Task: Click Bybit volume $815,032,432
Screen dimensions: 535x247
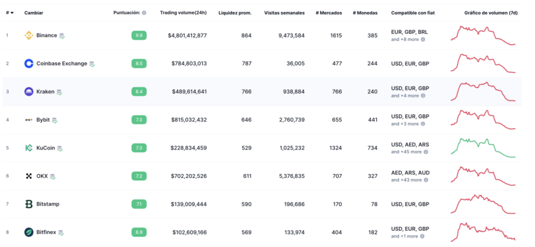Action: 189,120
